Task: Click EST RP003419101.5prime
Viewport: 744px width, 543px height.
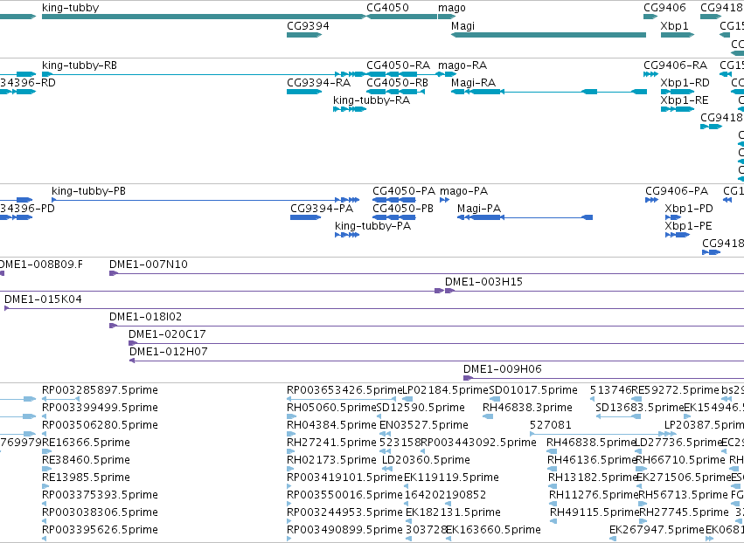Action: (x=289, y=486)
